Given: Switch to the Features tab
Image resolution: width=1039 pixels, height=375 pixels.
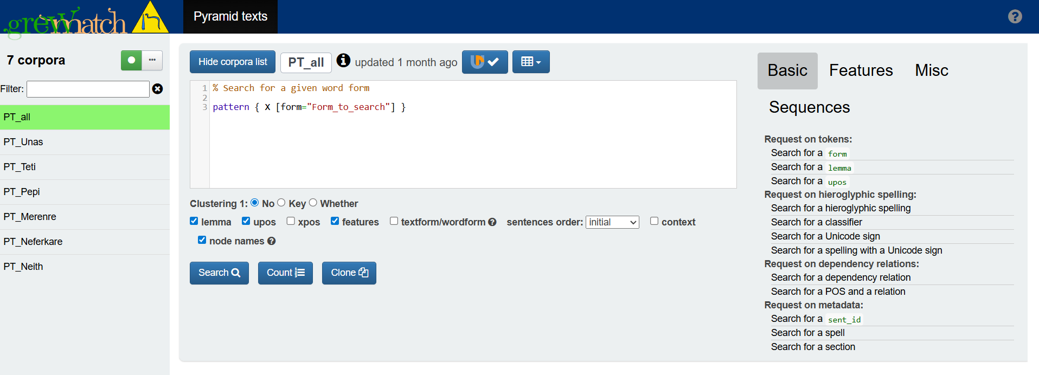Looking at the screenshot, I should tap(861, 70).
